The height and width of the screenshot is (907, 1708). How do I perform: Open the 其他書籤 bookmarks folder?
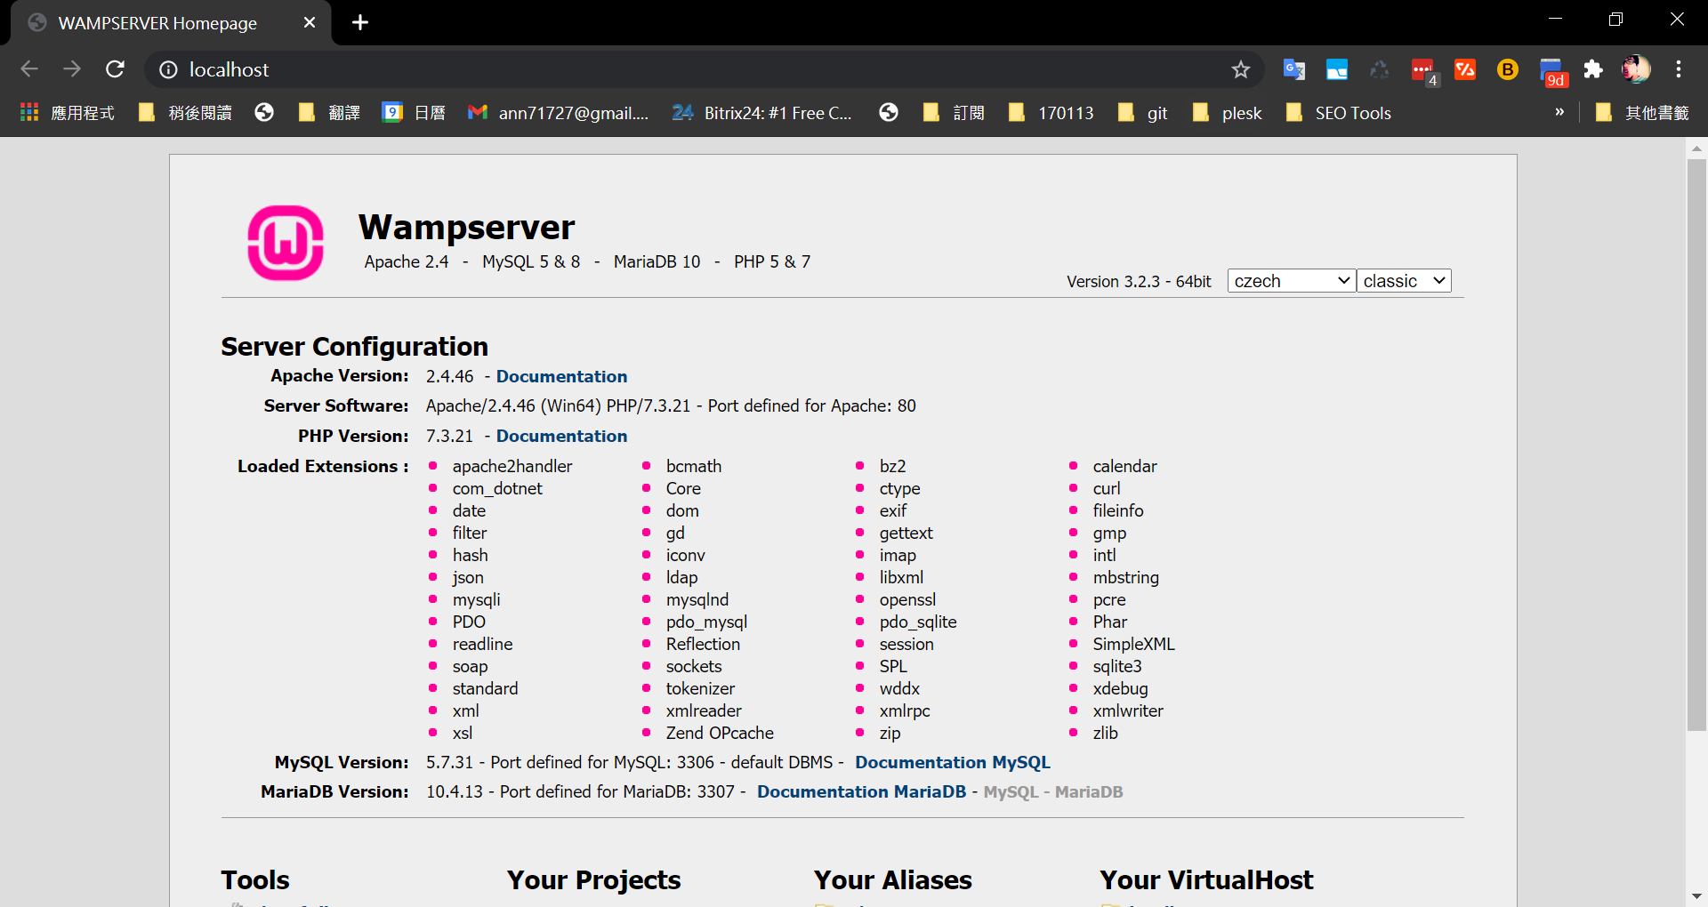(1642, 113)
